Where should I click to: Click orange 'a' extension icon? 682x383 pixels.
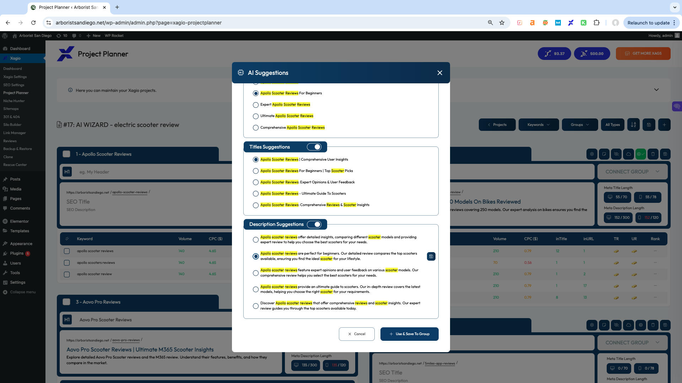[x=532, y=23]
